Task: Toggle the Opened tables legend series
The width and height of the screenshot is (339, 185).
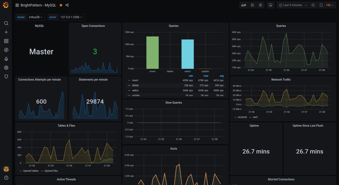Action: 31,171
